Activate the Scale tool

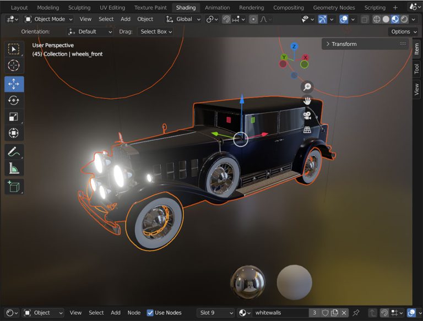click(x=14, y=117)
